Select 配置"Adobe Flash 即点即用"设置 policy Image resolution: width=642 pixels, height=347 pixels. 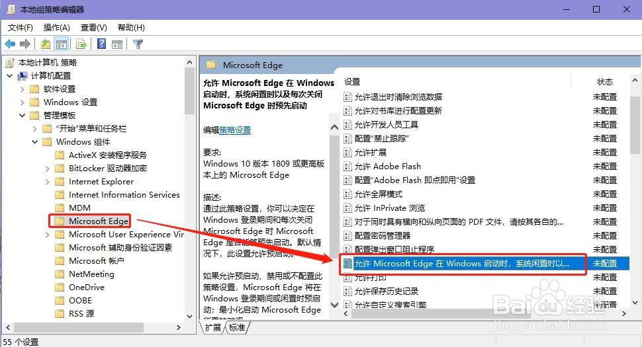click(x=415, y=180)
